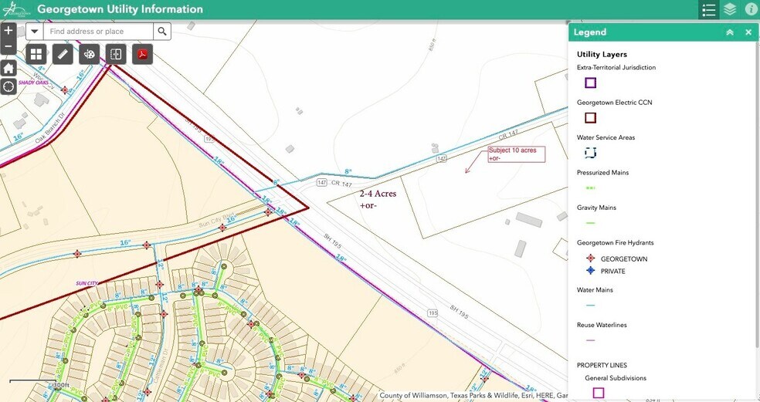Screen dimensions: 760x402
Task: Click the Georgetown city logo
Action: pyautogui.click(x=15, y=9)
